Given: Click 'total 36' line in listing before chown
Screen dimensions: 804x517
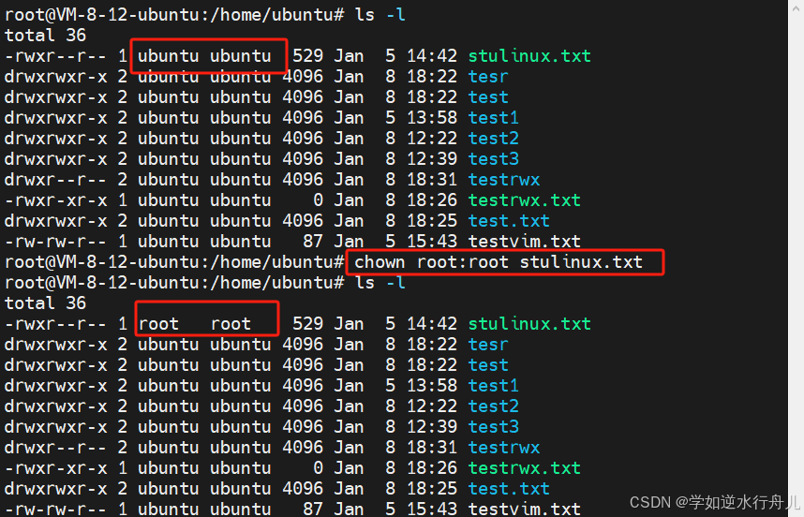Looking at the screenshot, I should coord(45,36).
